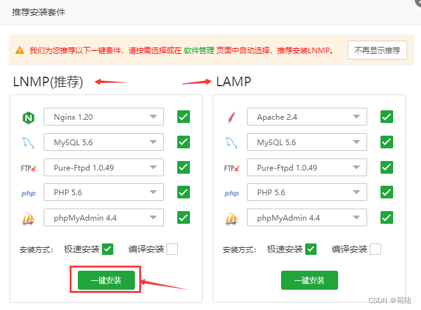
Task: Click the MySQL dolphin icon in LNMP panel
Action: 28,143
